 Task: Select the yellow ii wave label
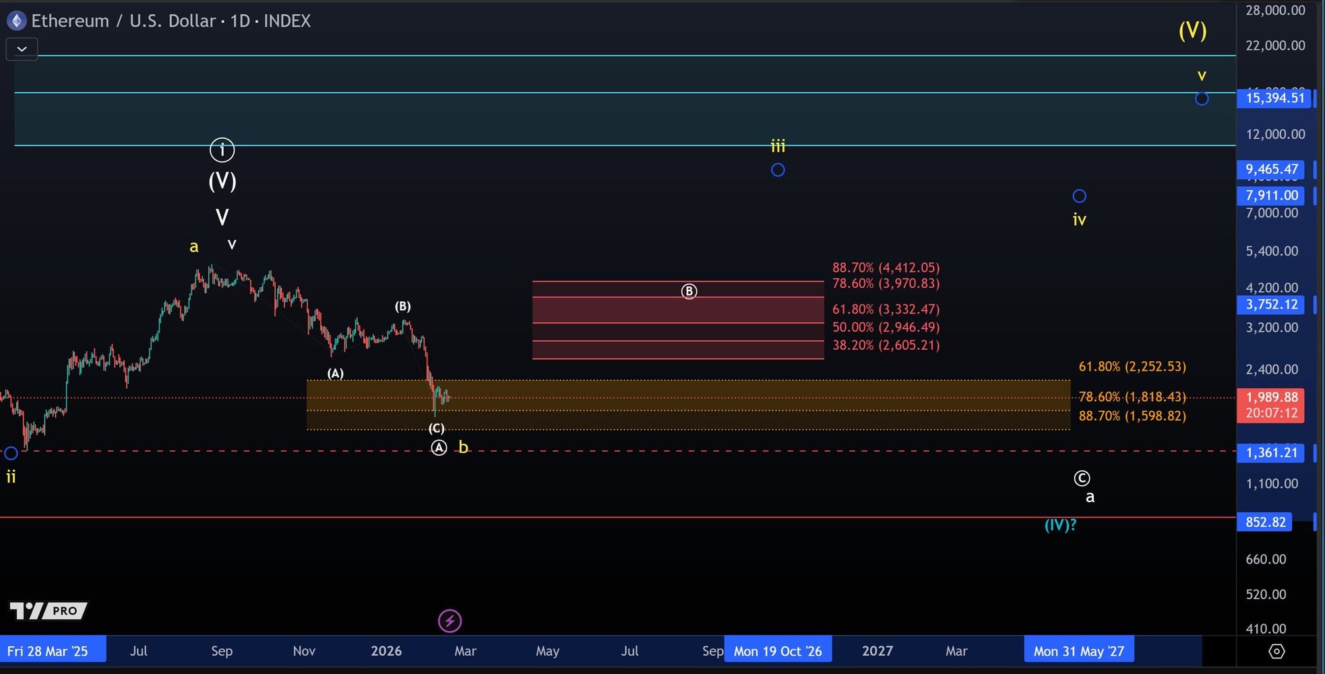11,477
